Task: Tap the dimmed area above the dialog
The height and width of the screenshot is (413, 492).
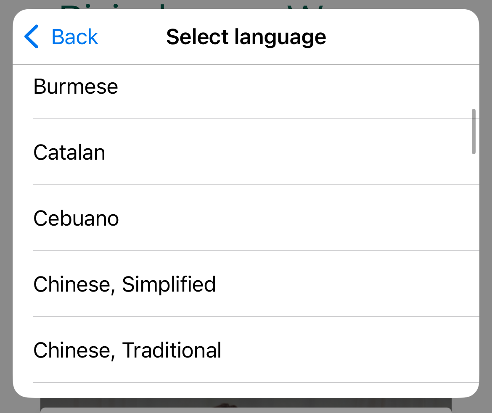Action: point(246,5)
